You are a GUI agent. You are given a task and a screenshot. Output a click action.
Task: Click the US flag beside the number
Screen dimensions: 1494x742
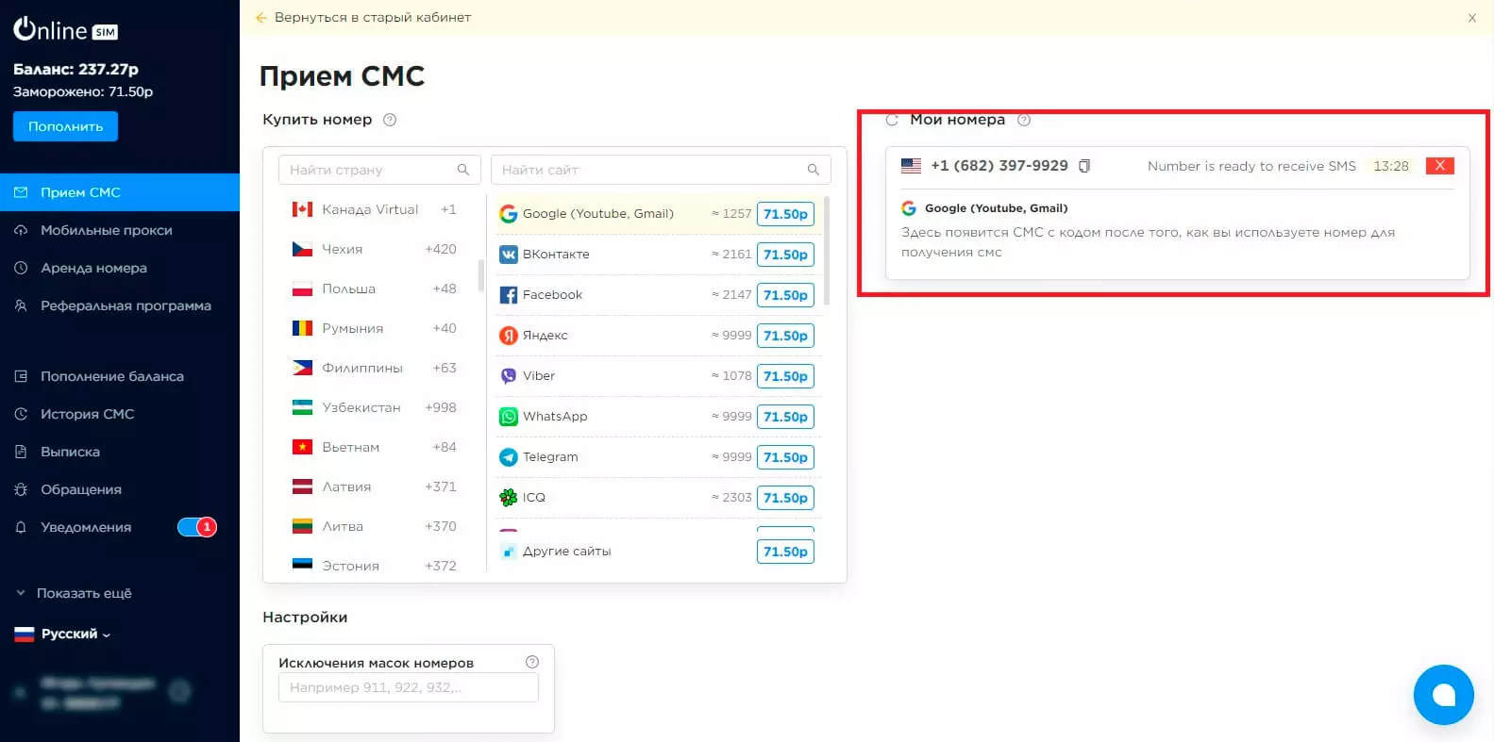pyautogui.click(x=911, y=166)
